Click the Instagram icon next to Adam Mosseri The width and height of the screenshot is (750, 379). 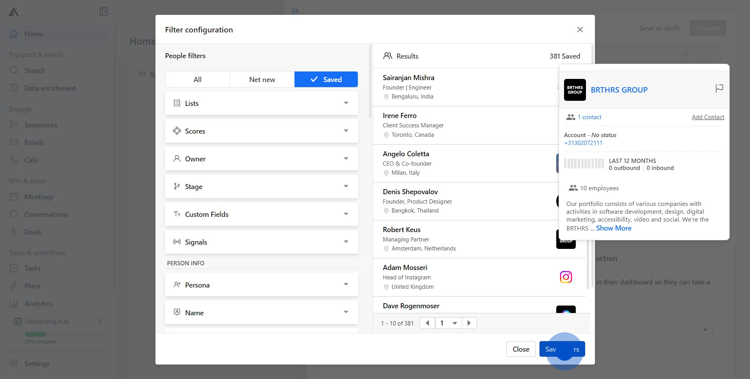(x=566, y=277)
